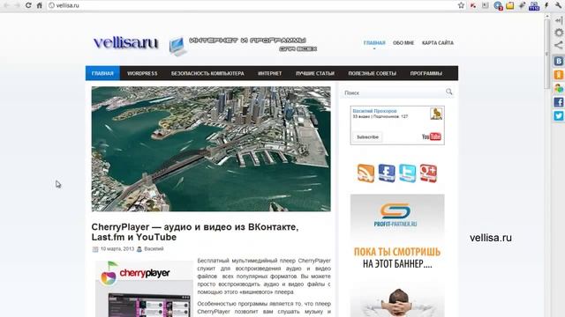Share page to Facebook in right sidebar

point(559,102)
